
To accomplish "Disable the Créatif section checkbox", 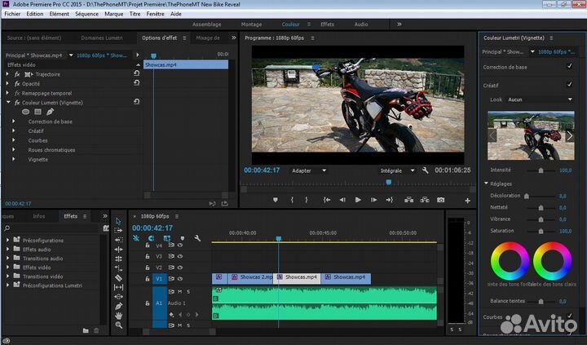I will (x=570, y=84).
